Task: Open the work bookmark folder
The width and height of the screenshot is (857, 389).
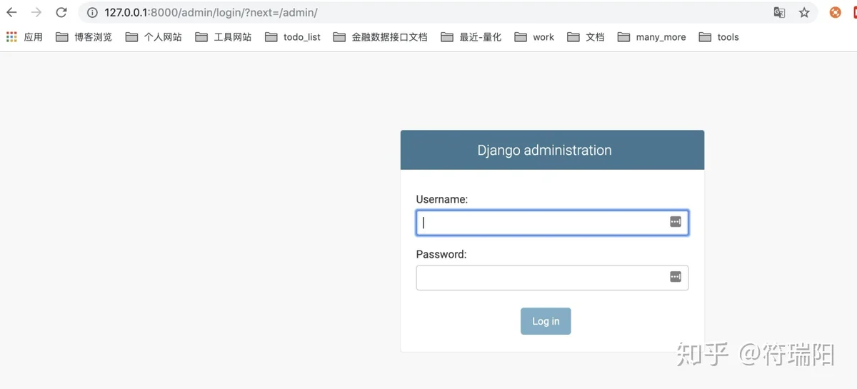Action: click(534, 37)
